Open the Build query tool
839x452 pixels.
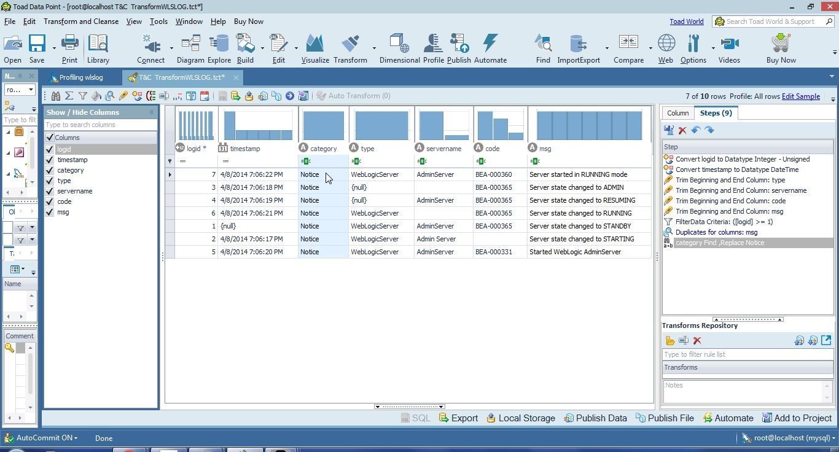[245, 49]
